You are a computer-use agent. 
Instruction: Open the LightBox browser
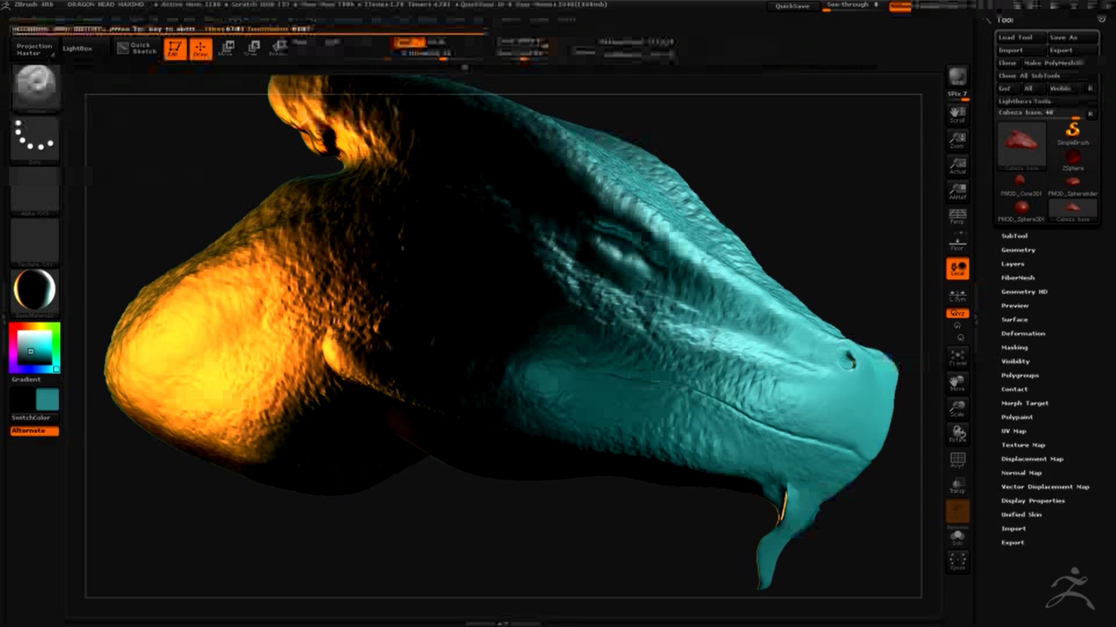click(x=77, y=49)
